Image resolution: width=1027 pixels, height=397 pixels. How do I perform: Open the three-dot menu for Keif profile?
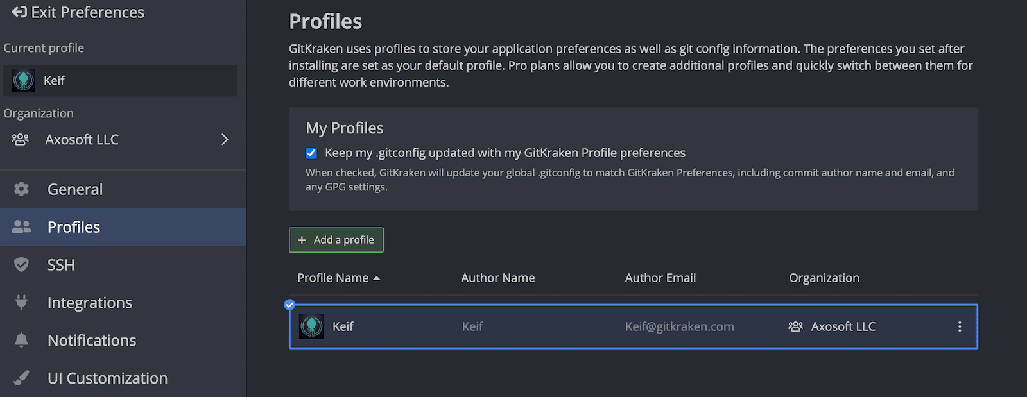[960, 326]
